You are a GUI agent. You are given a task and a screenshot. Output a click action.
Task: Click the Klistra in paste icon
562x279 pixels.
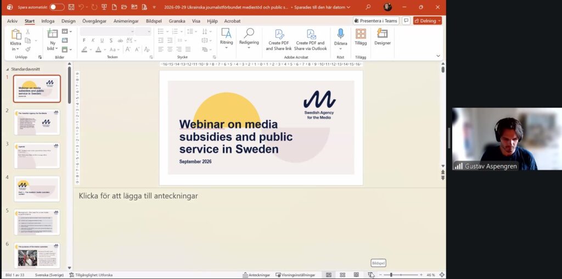tap(16, 35)
